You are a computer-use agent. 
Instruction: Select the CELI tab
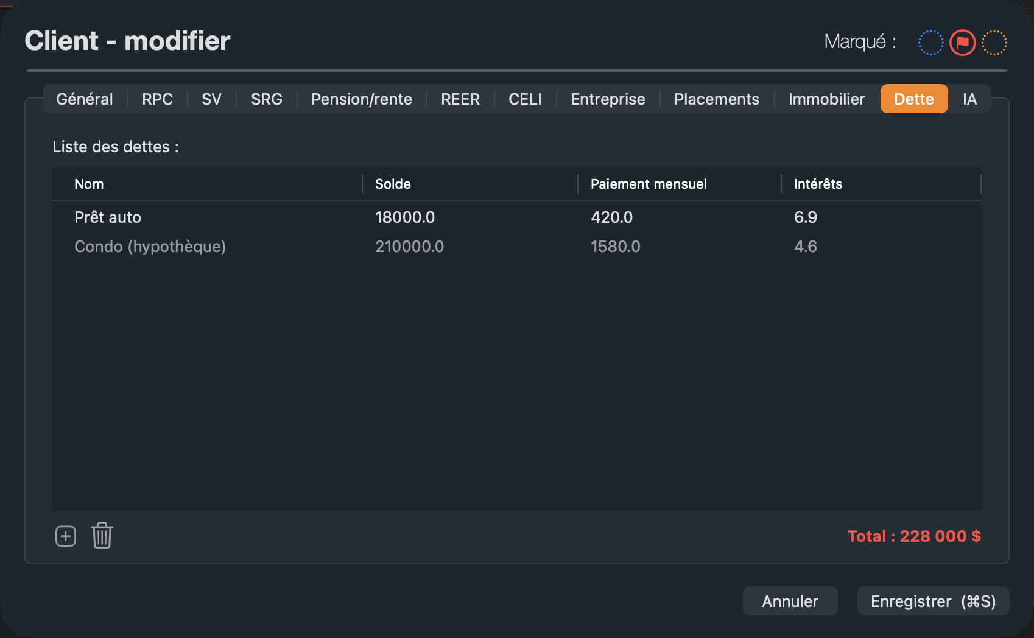[x=525, y=99]
